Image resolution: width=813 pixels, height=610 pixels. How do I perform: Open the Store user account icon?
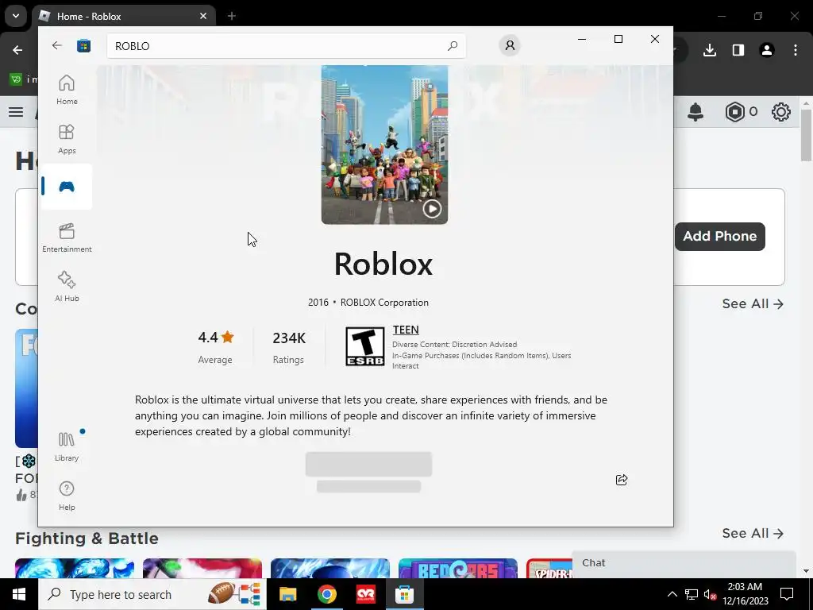pos(510,45)
